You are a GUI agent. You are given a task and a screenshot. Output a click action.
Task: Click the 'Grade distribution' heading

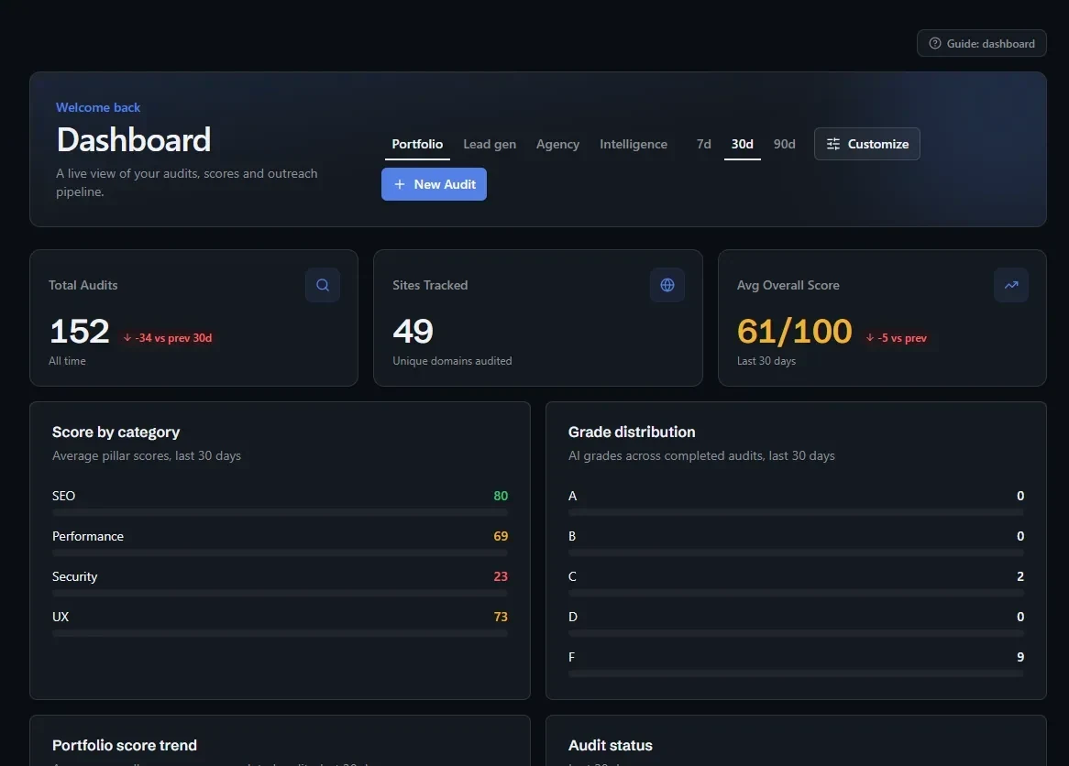pyautogui.click(x=632, y=432)
